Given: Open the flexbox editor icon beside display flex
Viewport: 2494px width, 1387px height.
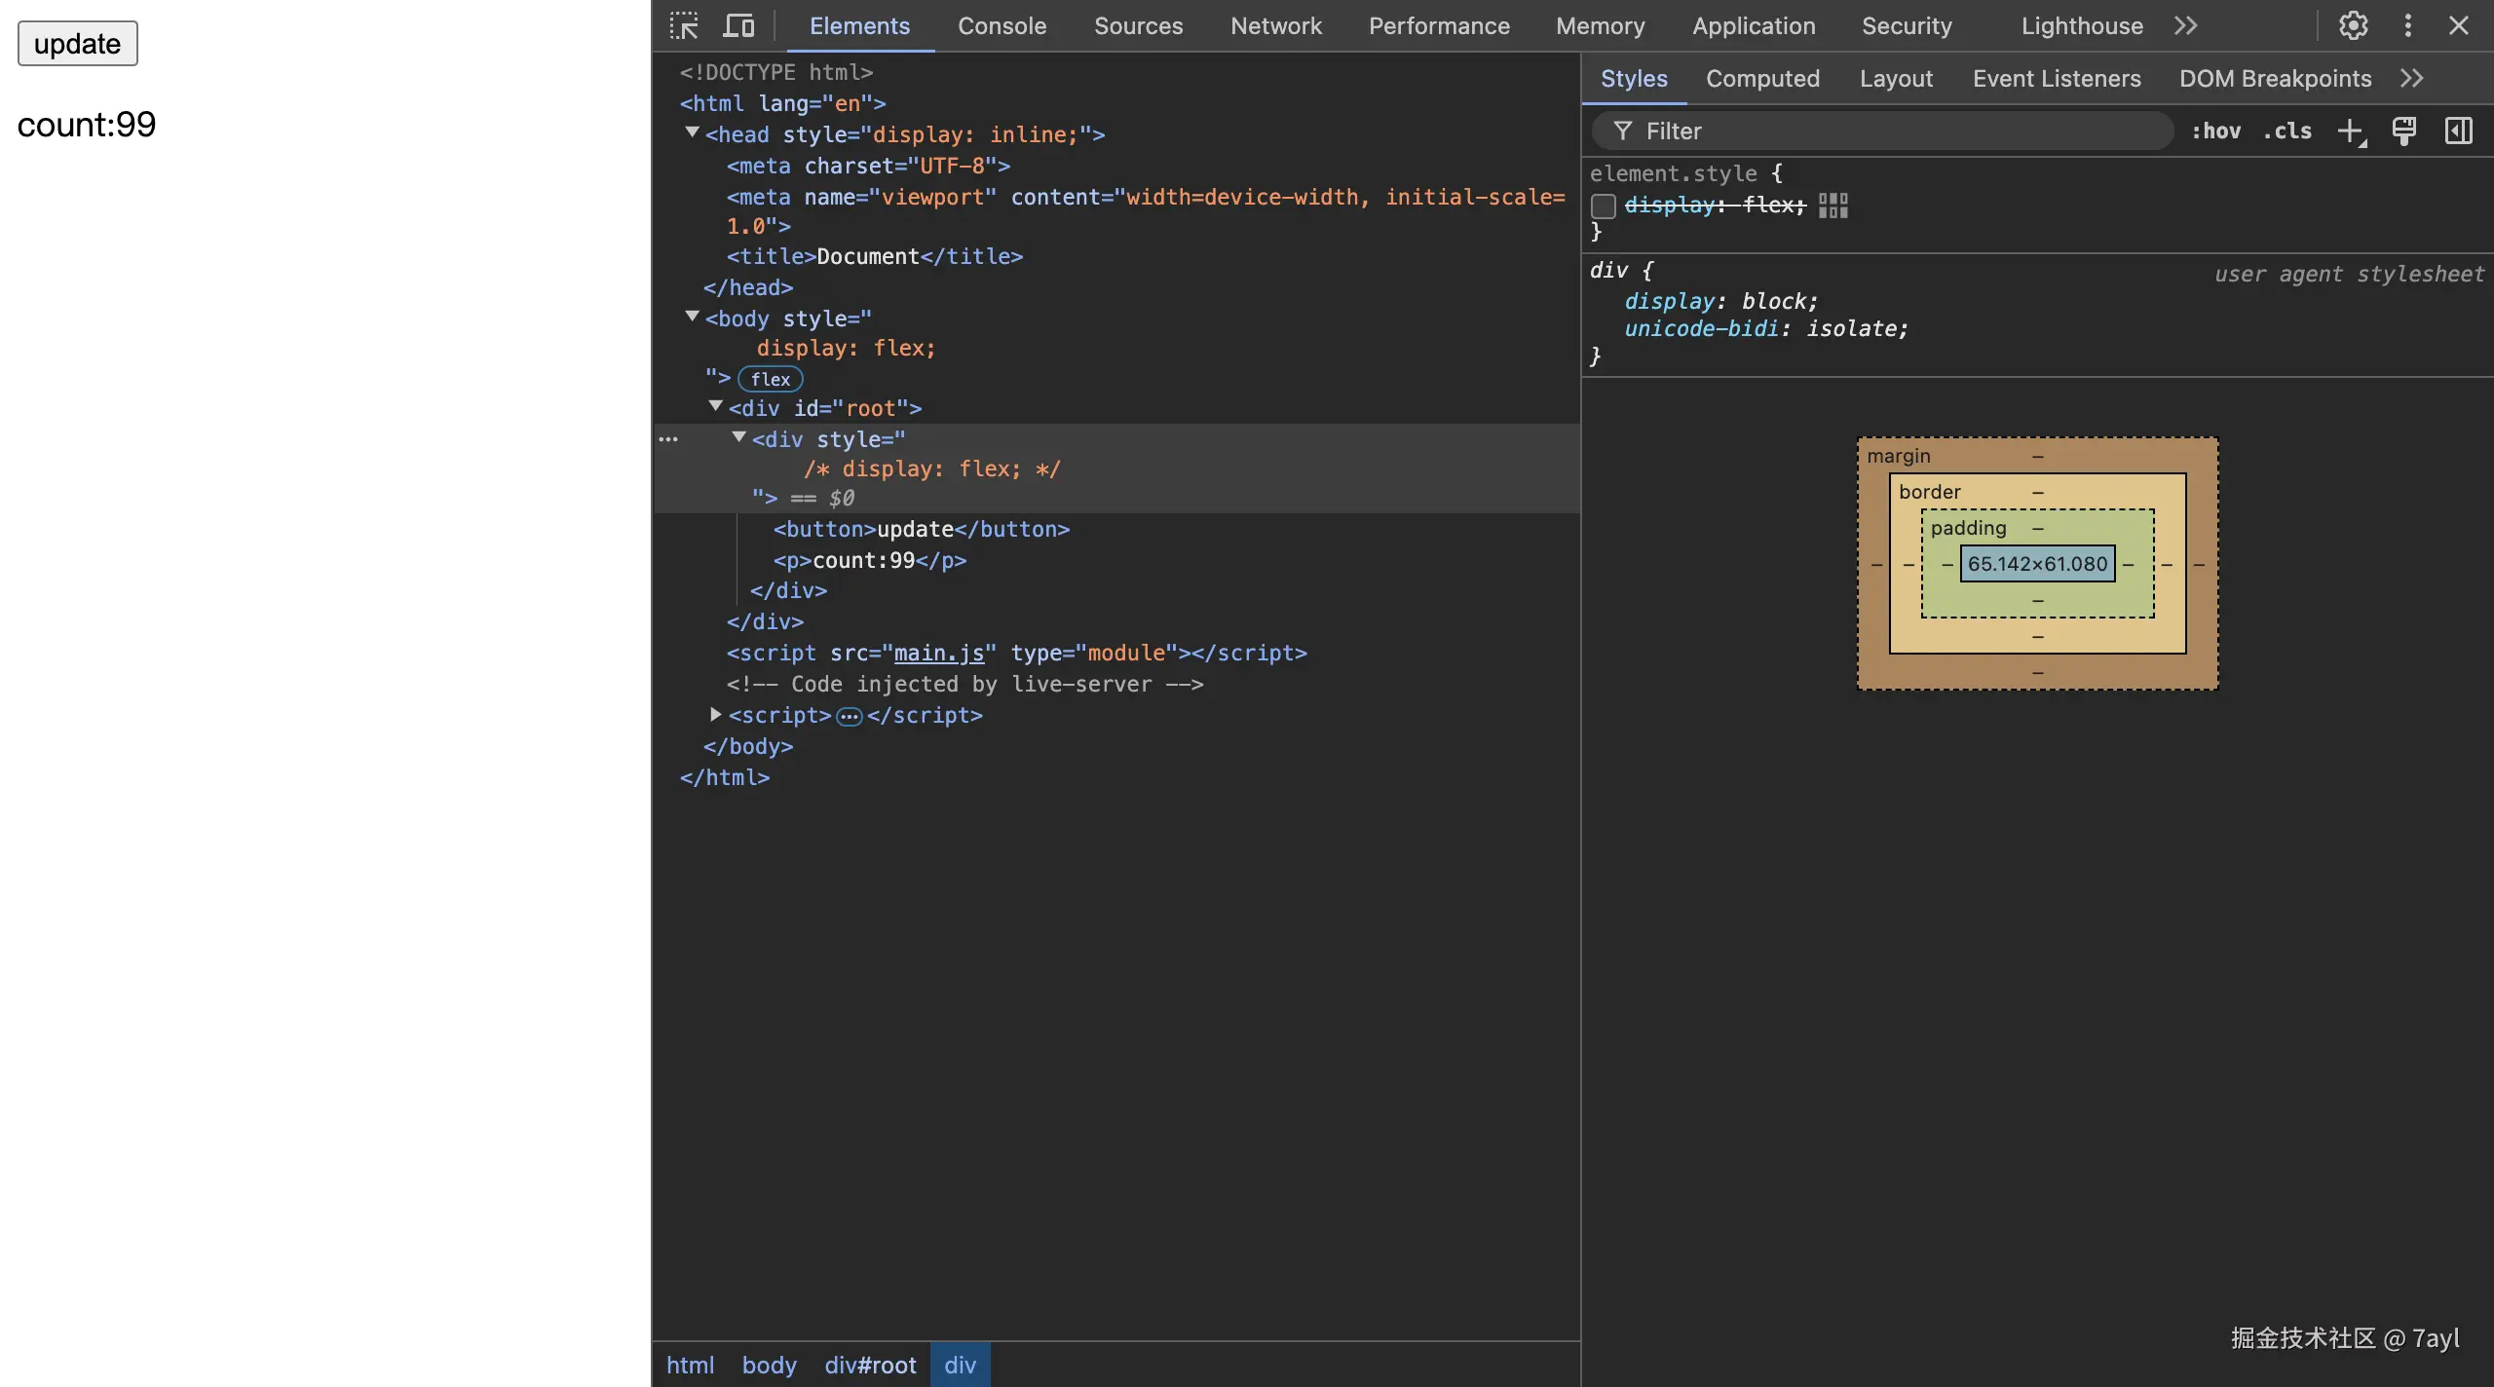Looking at the screenshot, I should click(1833, 206).
